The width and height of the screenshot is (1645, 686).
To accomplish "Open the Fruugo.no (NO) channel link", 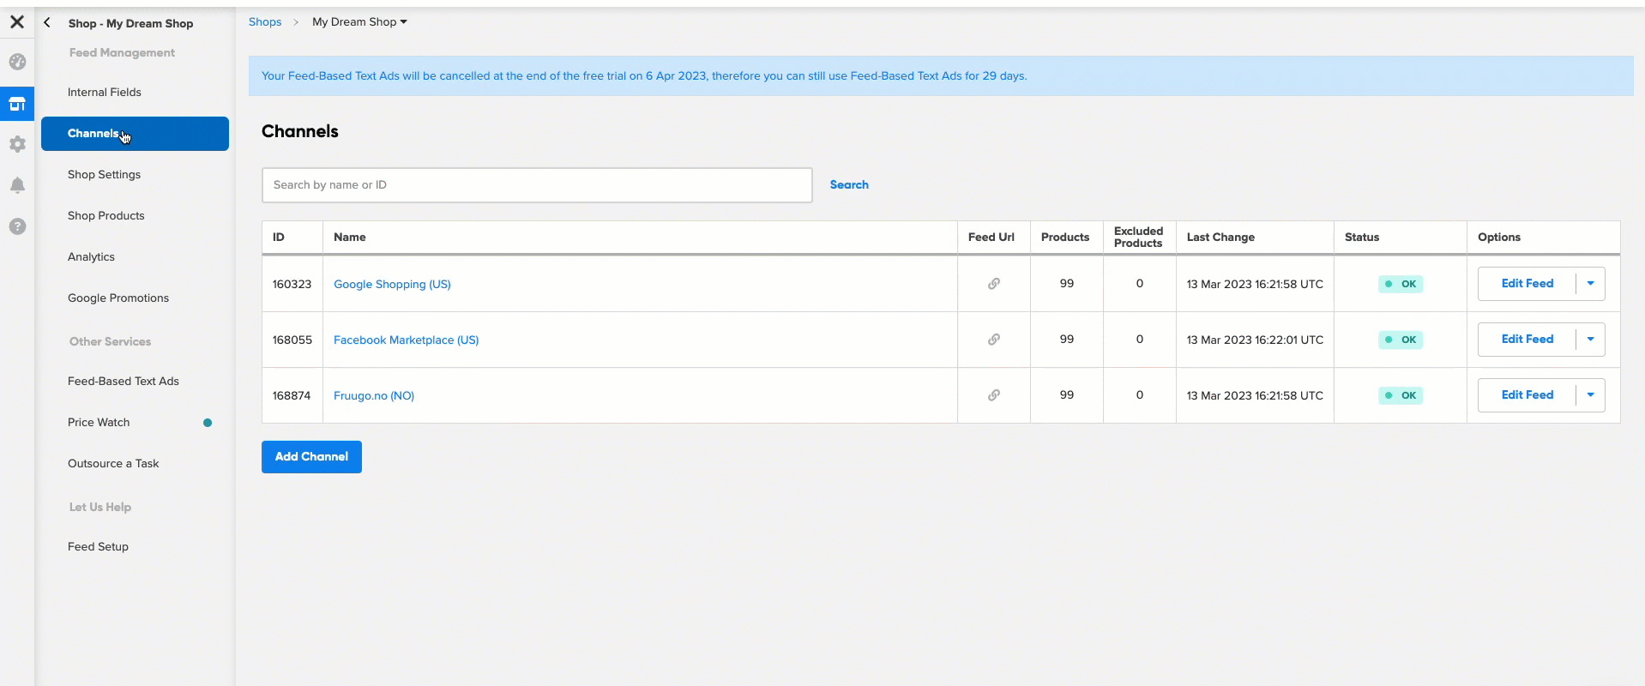I will click(374, 396).
